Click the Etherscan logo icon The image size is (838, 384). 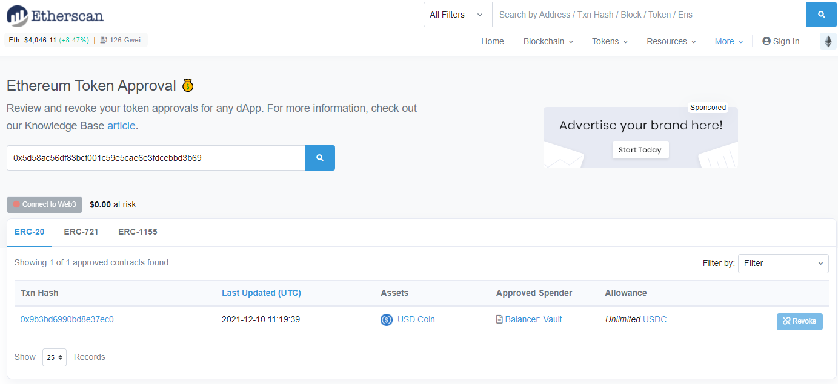17,16
